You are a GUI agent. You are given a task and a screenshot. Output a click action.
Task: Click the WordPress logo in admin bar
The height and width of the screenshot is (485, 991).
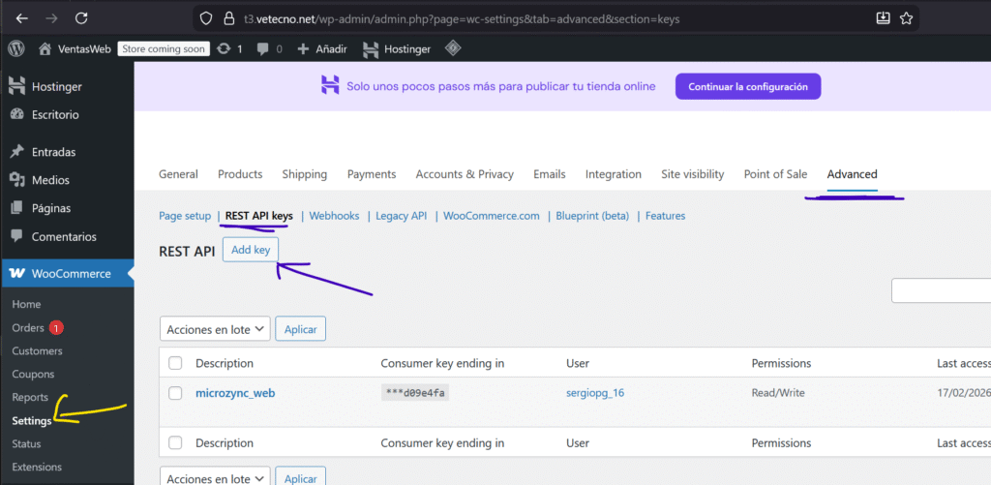pyautogui.click(x=16, y=48)
